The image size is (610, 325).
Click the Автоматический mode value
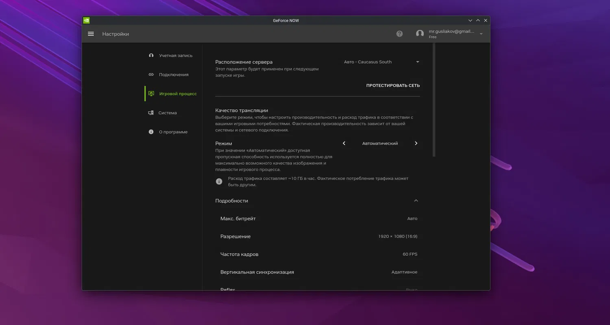click(x=380, y=143)
